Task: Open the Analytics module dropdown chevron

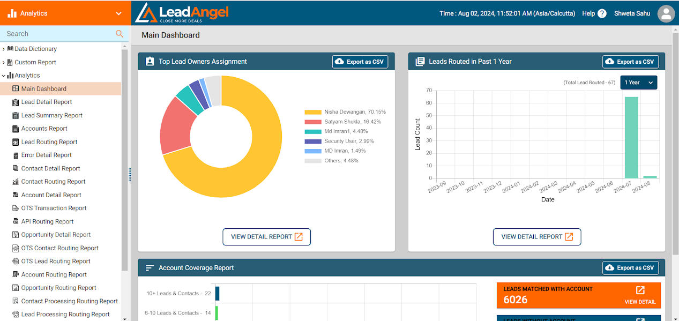Action: click(x=118, y=14)
